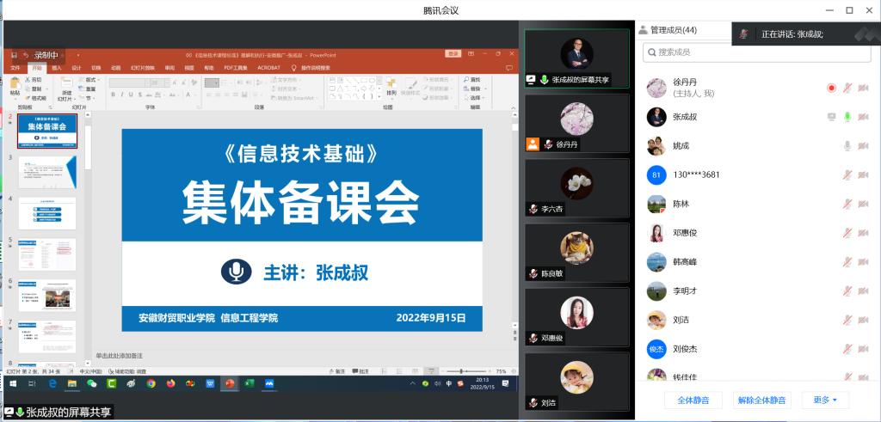The height and width of the screenshot is (422, 881).
Task: Switch to the 插入 ribbon tab
Action: (x=57, y=67)
